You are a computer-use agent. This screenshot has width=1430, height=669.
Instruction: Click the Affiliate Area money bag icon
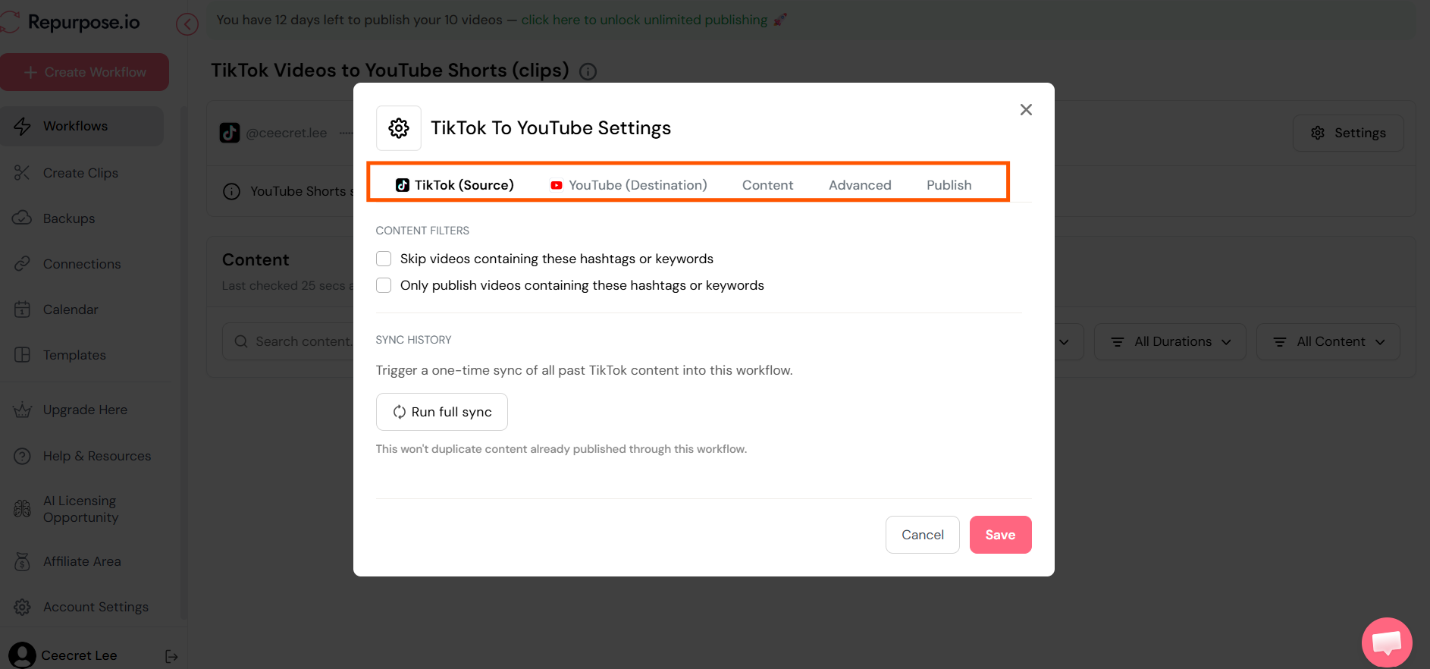[22, 561]
